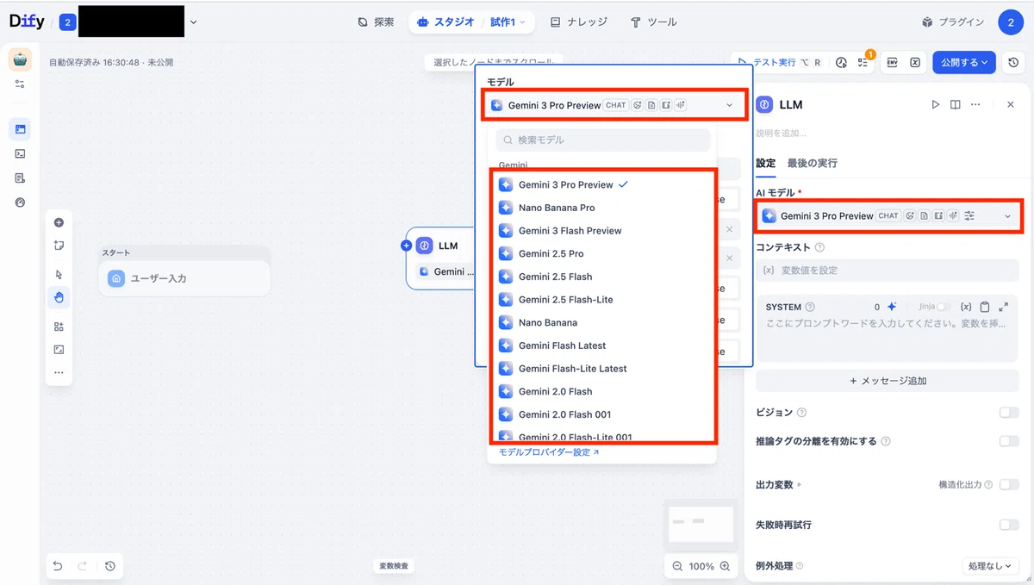This screenshot has height=585, width=1034.
Task: Open the sidebar settings sliders icon
Action: pos(20,84)
